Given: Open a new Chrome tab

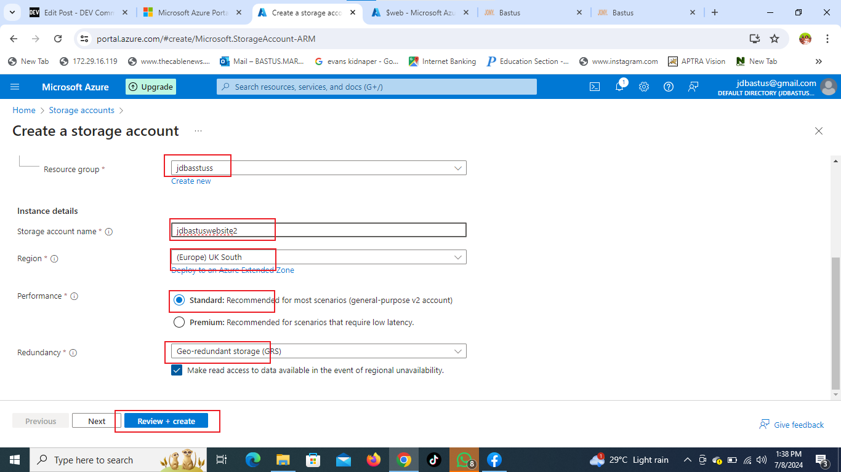Looking at the screenshot, I should click(x=715, y=12).
